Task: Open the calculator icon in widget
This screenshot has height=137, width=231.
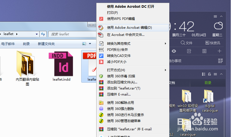Action: 204,51
